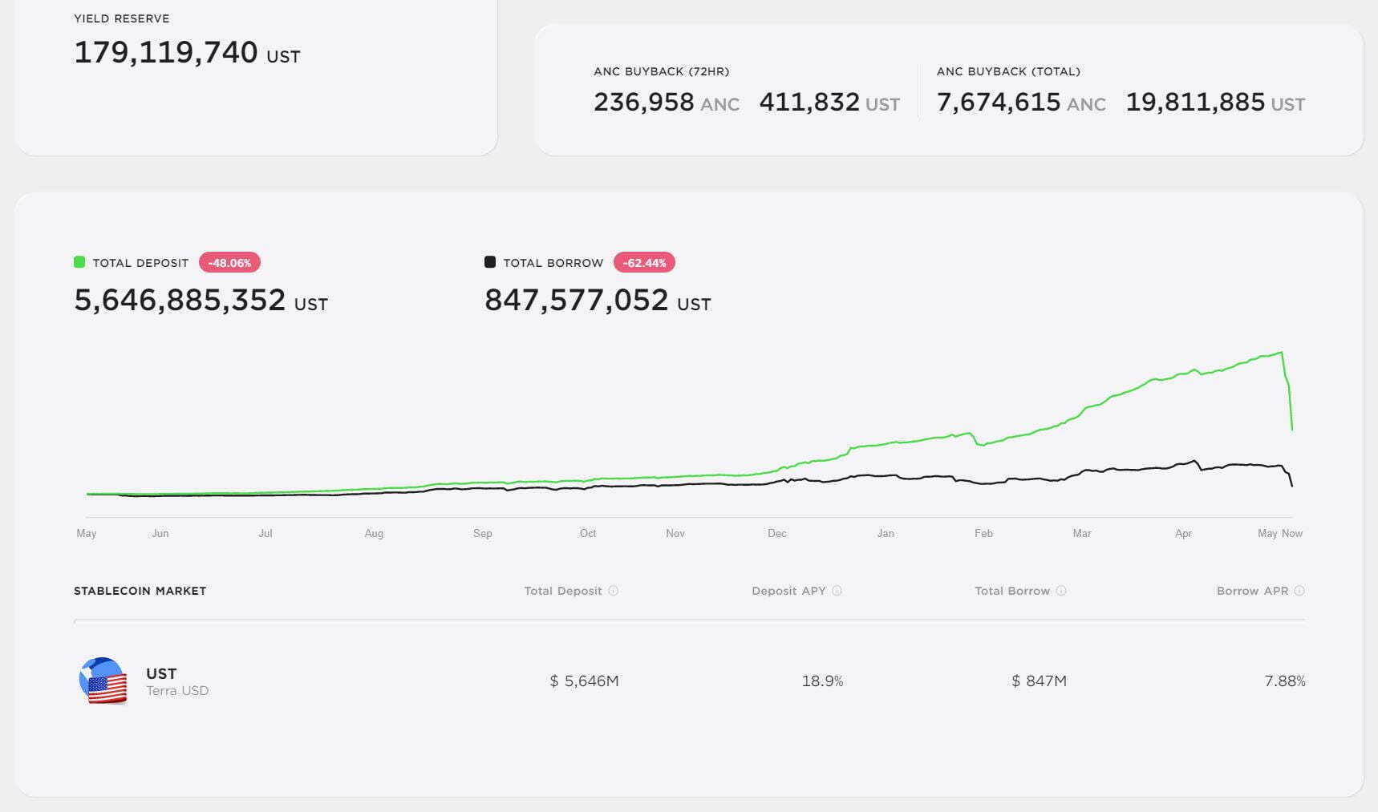
Task: Click the 179,119,740 UST yield reserve value
Action: (x=187, y=53)
